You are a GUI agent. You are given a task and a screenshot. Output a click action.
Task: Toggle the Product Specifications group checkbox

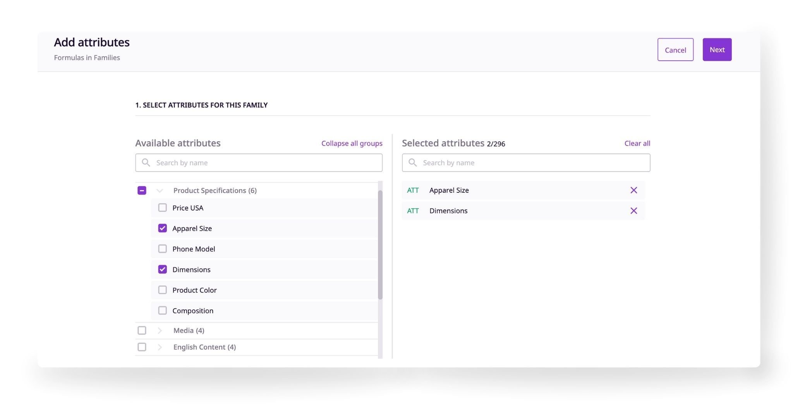click(142, 190)
